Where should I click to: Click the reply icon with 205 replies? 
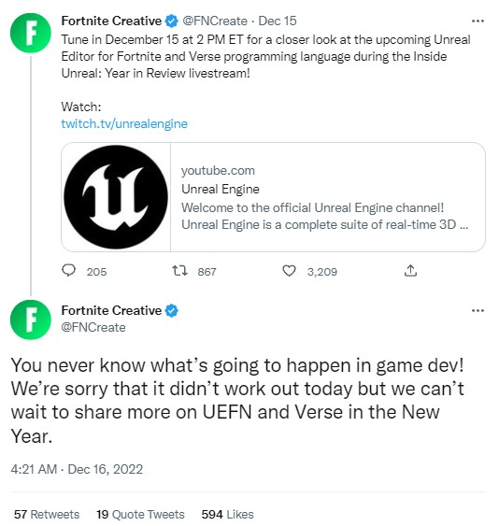(69, 271)
